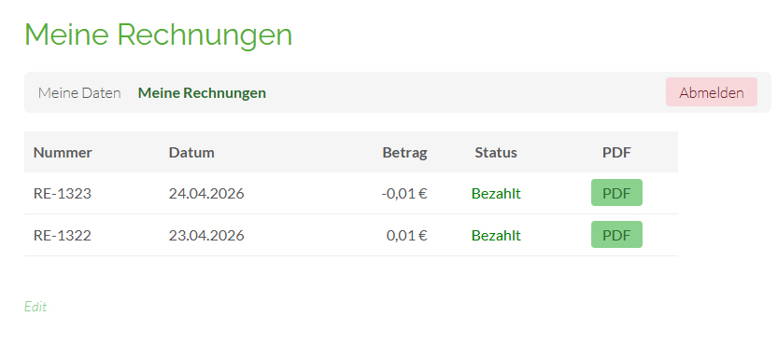Download PDF for invoice RE-1323

point(616,193)
